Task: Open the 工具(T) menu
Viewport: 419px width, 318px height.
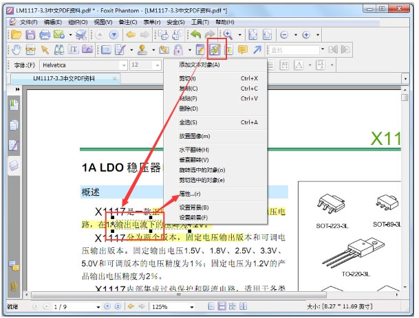Action: tap(200, 22)
